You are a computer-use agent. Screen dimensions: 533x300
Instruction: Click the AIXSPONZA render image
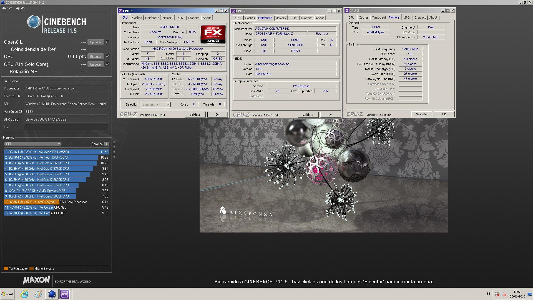point(324,176)
